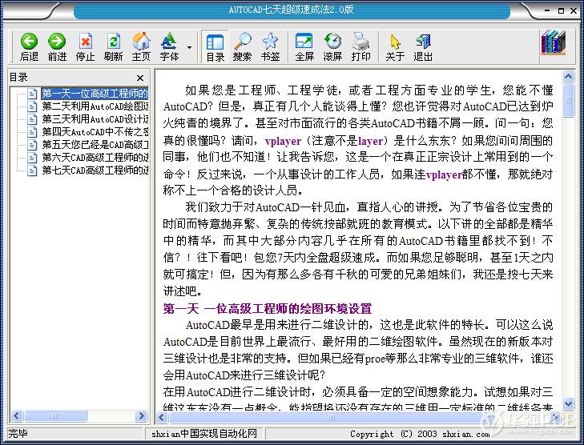Go to 主页 (Home) via the house icon
Viewport: 584px width, 445px height.
tap(141, 46)
